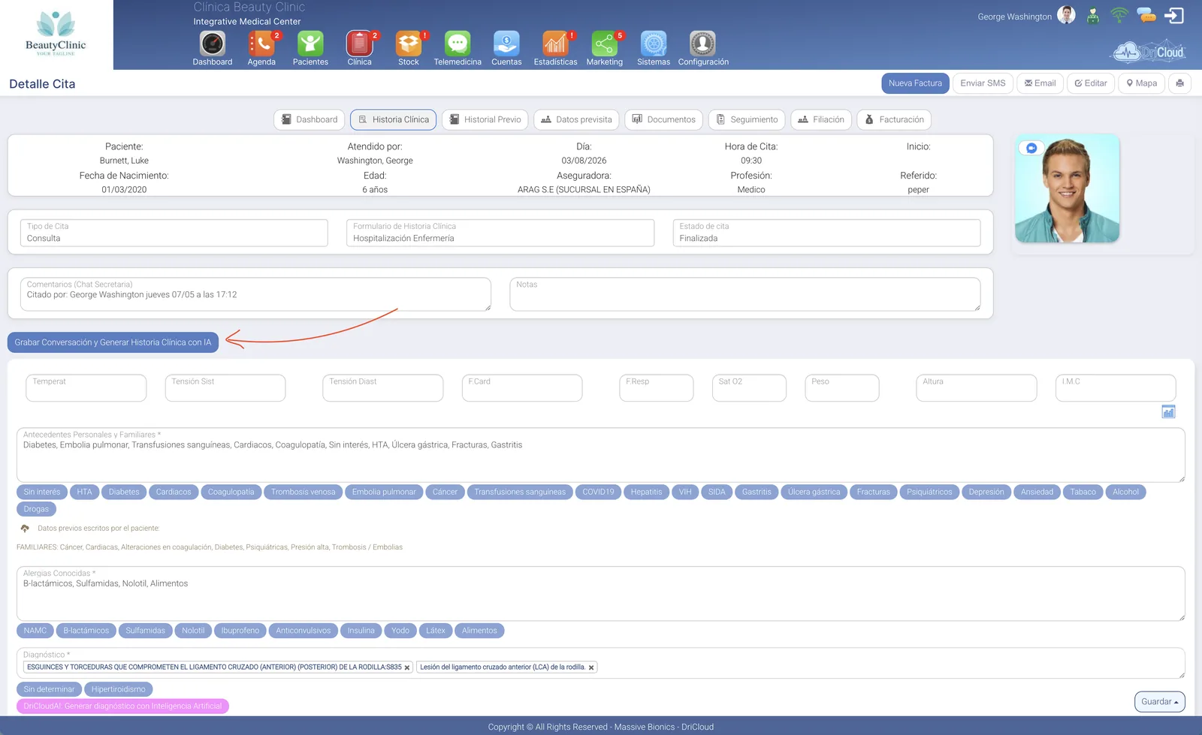Open the Estado de cita dropdown
The width and height of the screenshot is (1202, 735).
[826, 233]
